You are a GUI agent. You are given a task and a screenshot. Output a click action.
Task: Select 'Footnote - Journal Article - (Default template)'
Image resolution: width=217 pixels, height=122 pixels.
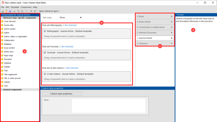(68, 53)
